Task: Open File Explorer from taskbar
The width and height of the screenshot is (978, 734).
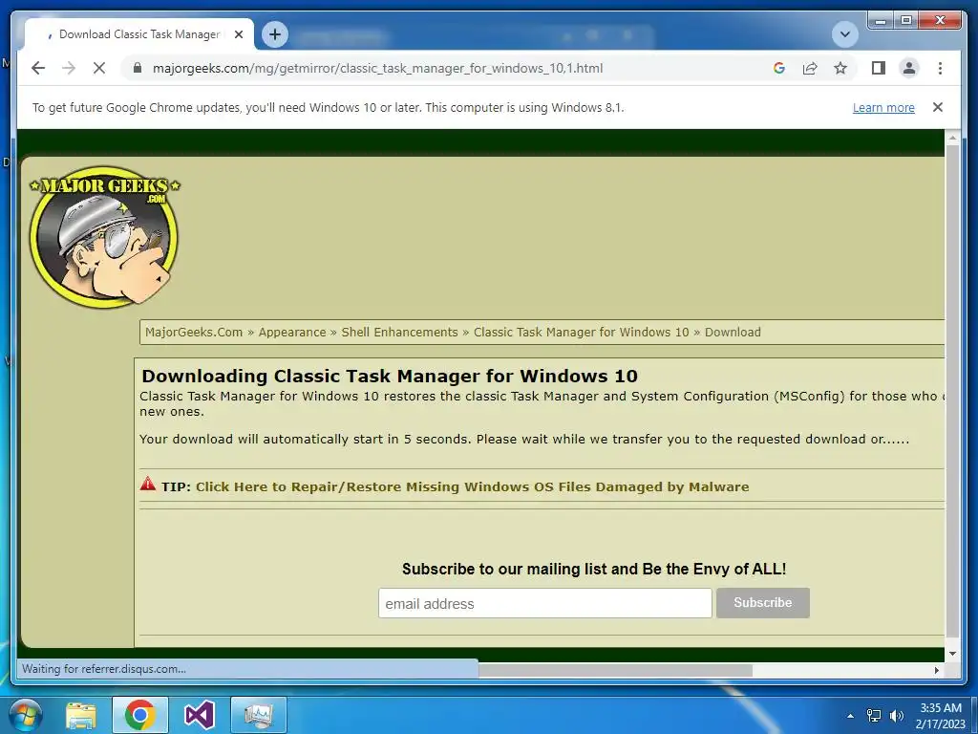Action: click(81, 715)
